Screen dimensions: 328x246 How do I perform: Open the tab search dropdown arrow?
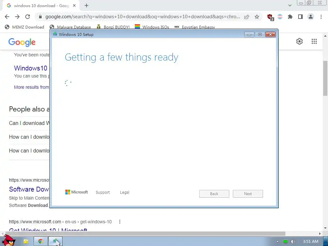[x=290, y=5]
